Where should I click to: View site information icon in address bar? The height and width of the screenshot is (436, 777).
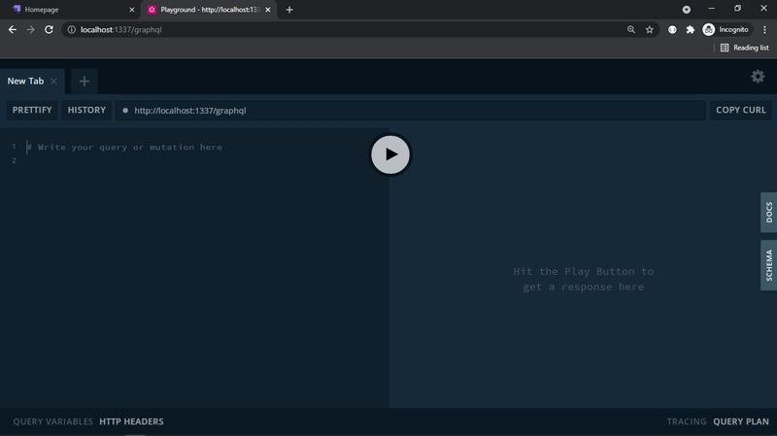(72, 30)
